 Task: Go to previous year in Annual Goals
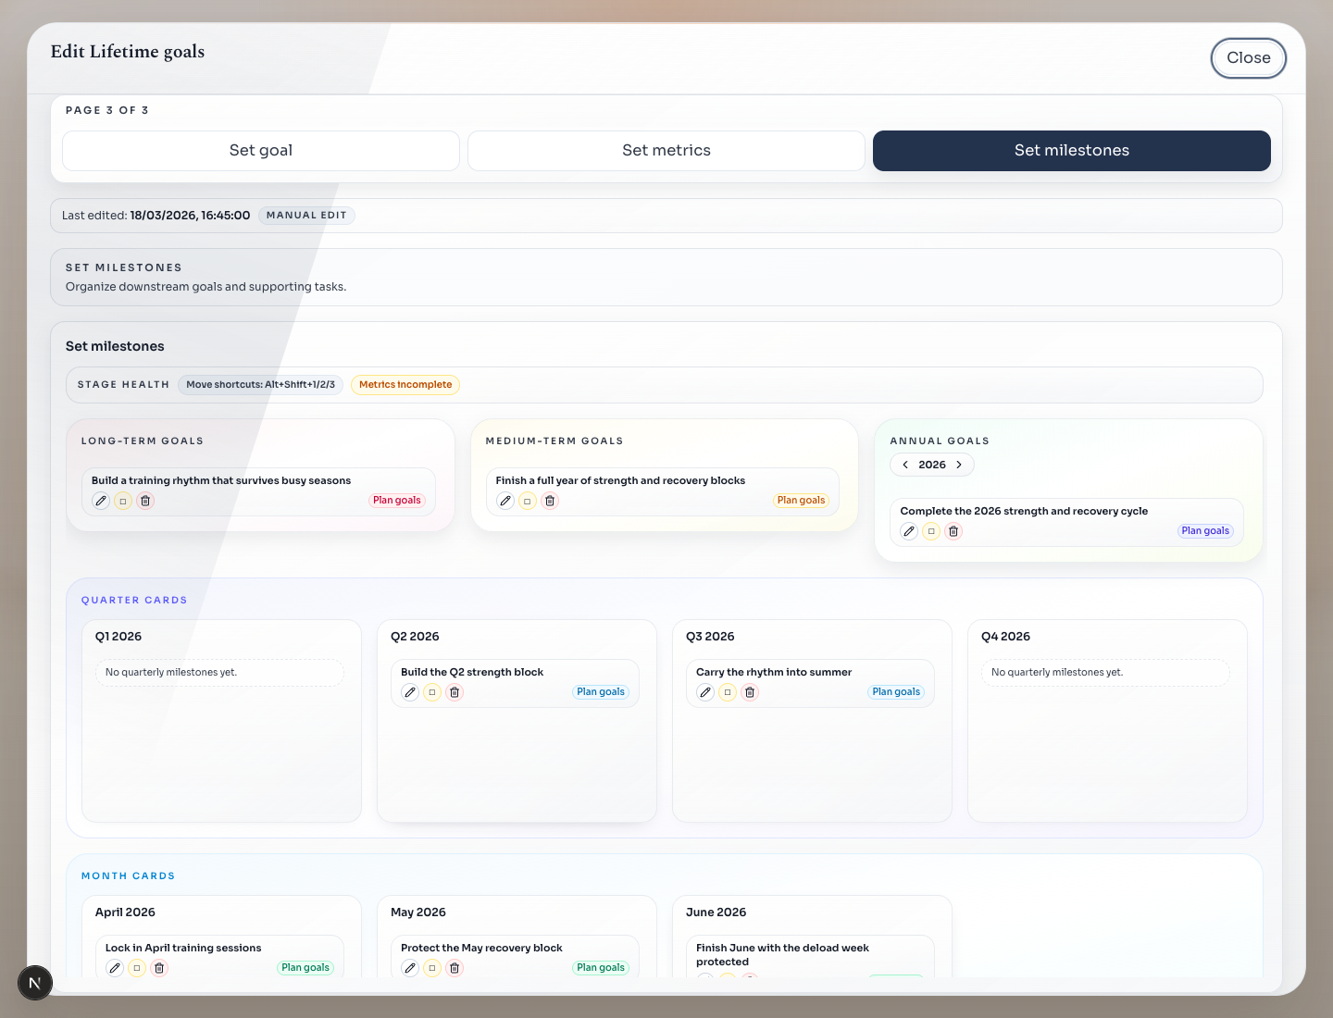pos(905,465)
